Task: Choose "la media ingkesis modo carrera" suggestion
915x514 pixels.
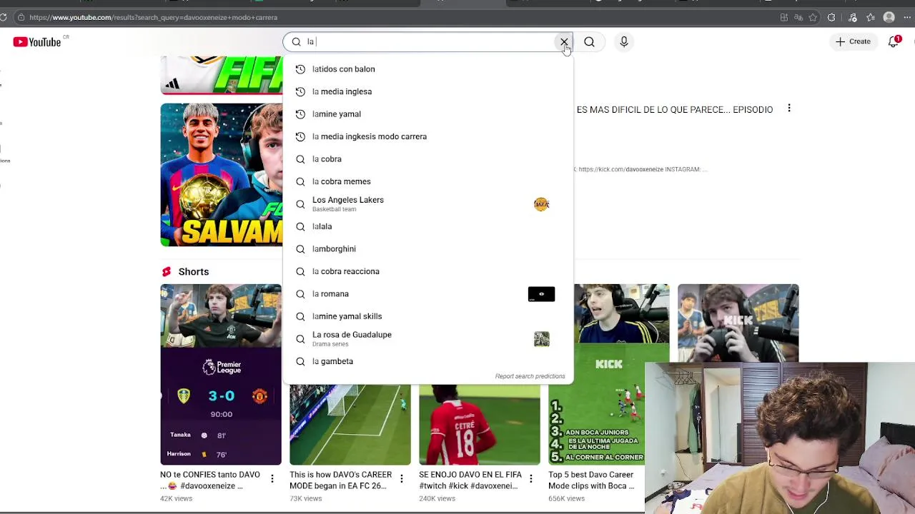Action: click(x=427, y=136)
